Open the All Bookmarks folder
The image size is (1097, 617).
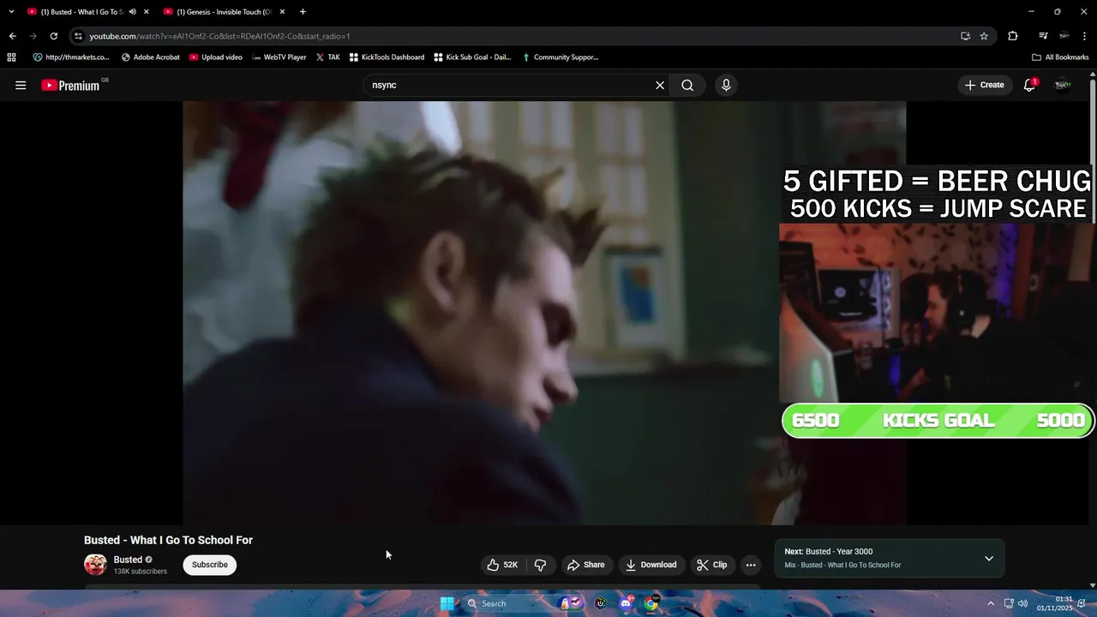point(1060,57)
